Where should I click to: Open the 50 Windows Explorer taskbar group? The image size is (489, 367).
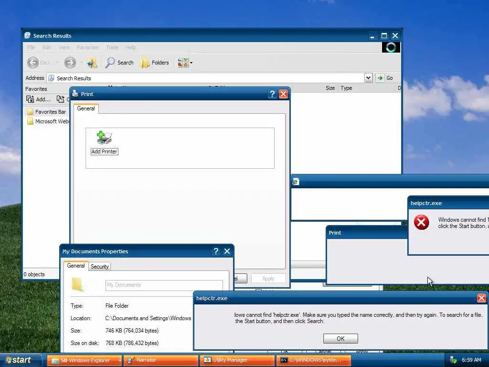click(85, 360)
